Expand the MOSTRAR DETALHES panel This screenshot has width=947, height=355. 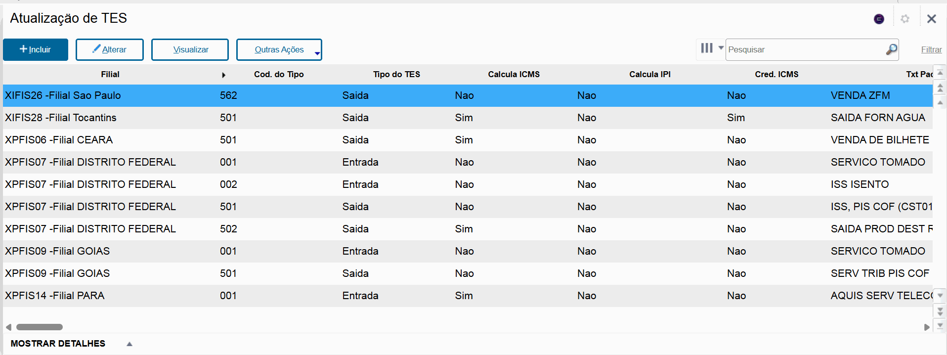[129, 344]
